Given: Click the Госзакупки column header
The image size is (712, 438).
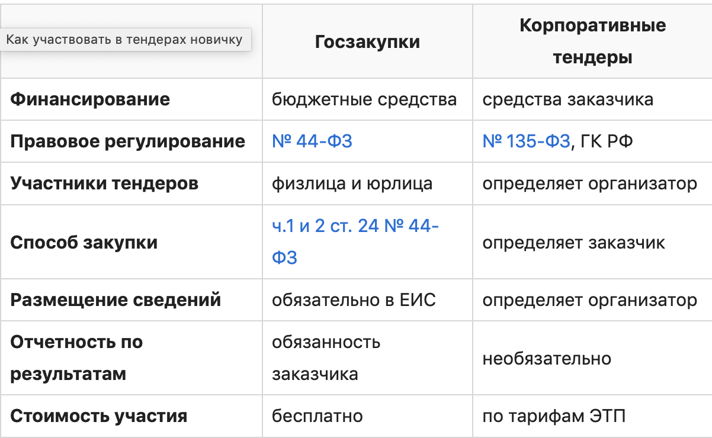Looking at the screenshot, I should (x=367, y=42).
